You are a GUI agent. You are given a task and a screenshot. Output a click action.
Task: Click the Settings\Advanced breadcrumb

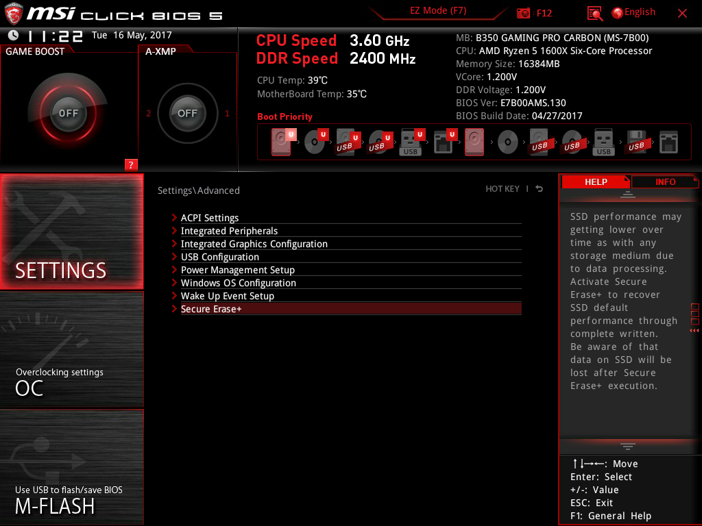click(x=198, y=190)
